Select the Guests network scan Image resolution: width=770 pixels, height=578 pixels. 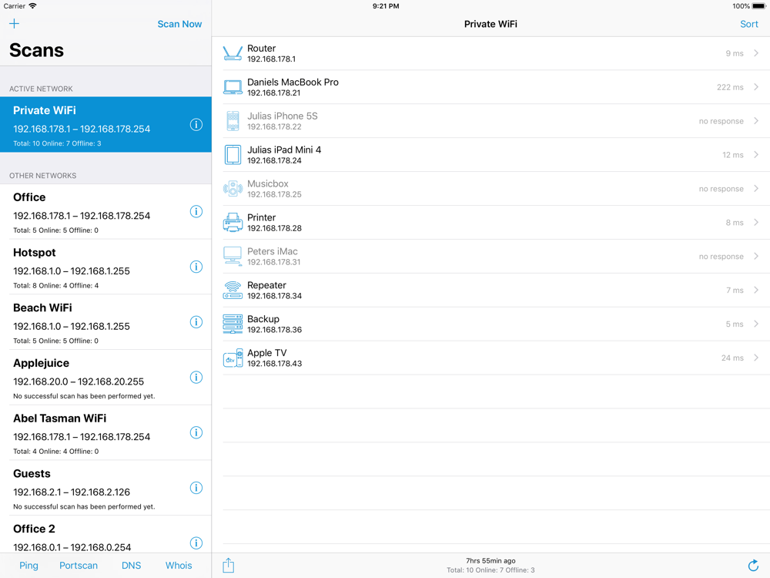tap(105, 488)
